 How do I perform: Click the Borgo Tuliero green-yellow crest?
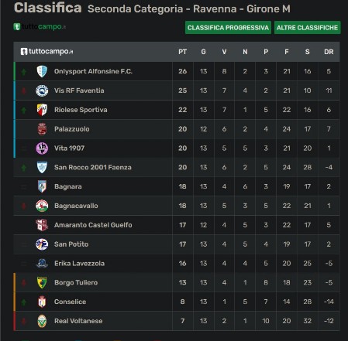click(x=42, y=282)
